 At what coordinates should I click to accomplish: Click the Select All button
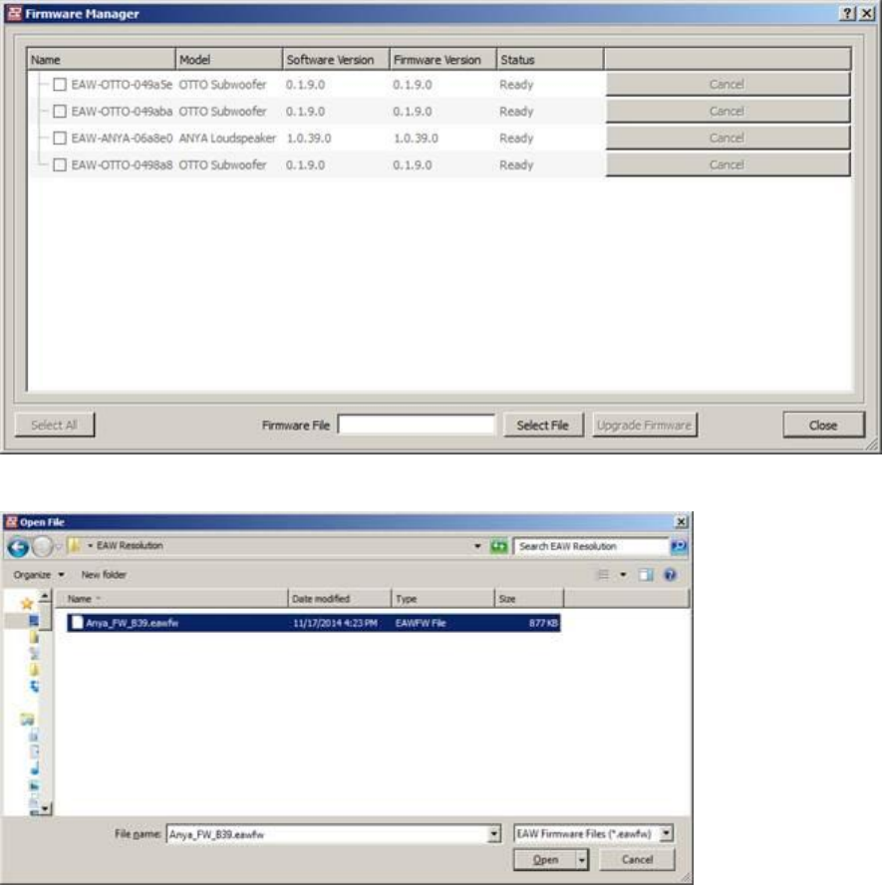pos(54,425)
